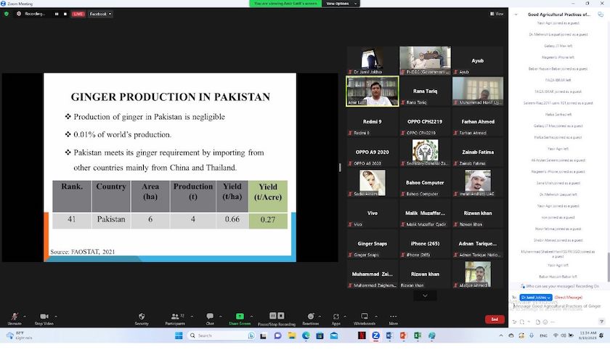This screenshot has height=363, width=610.
Task: Open chat recipient dropdown showing Dr Jamil Jokhio
Action: pos(535,298)
